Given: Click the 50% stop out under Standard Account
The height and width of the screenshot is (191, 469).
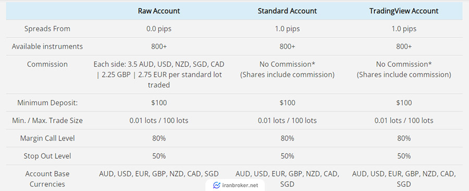Looking at the screenshot, I should [x=287, y=156].
